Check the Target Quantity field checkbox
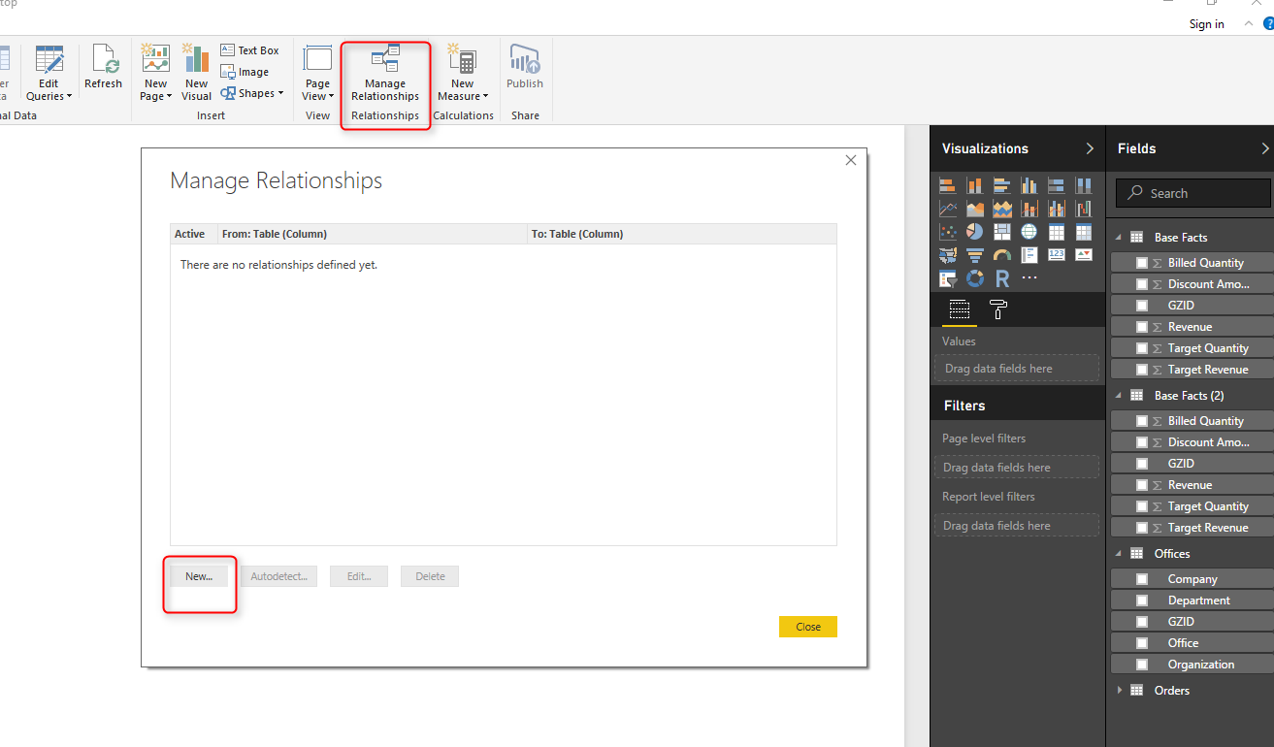 click(1140, 347)
